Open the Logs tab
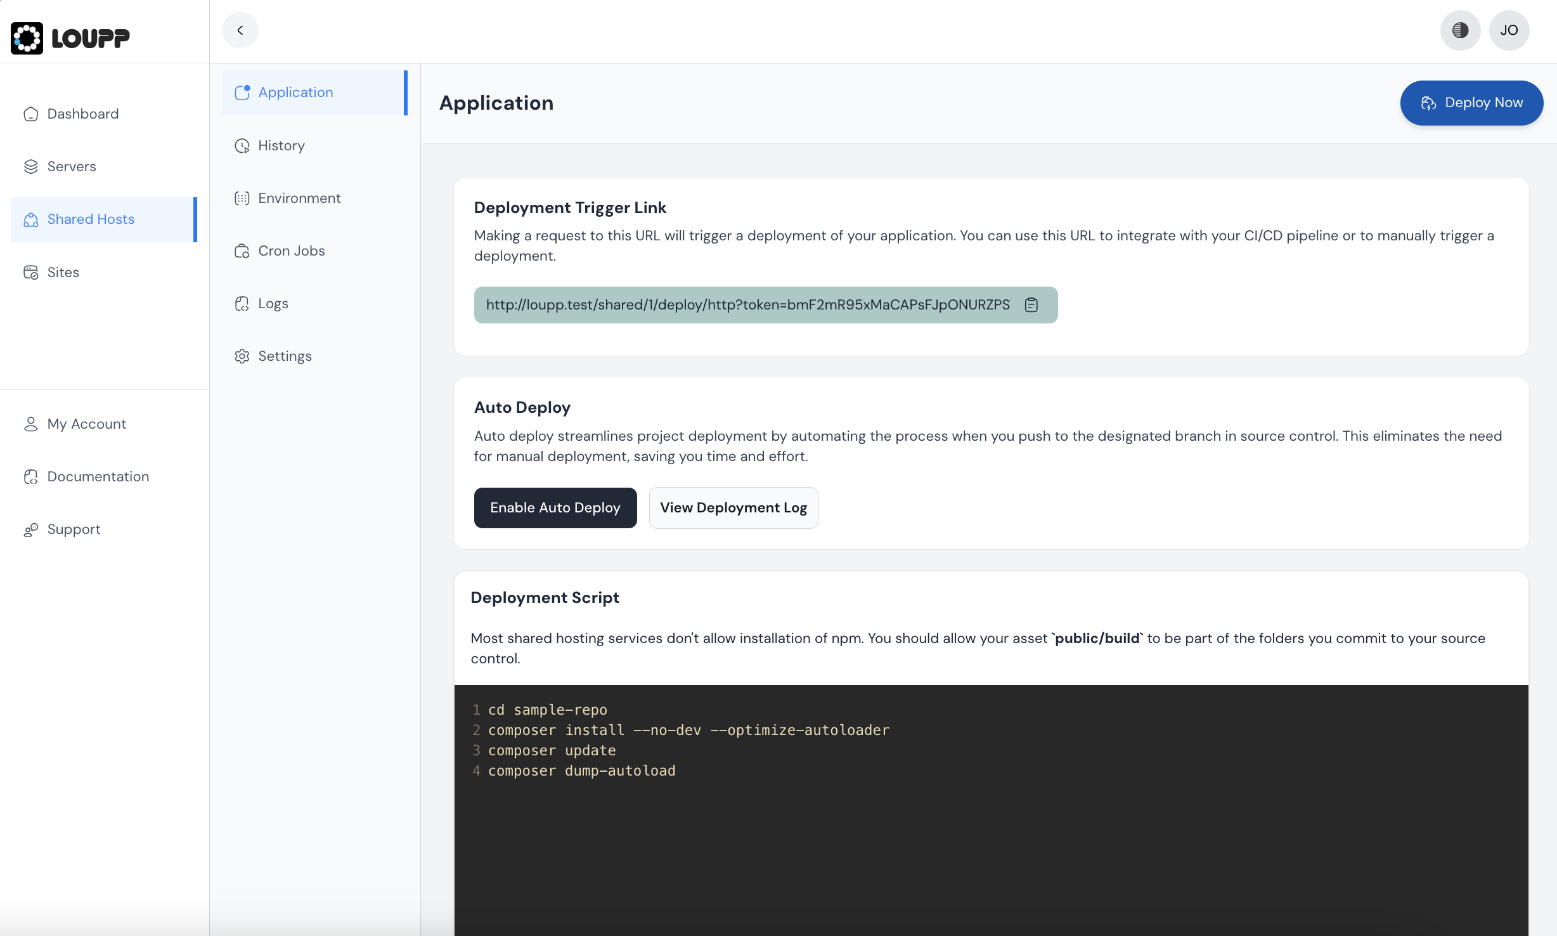 [x=314, y=304]
